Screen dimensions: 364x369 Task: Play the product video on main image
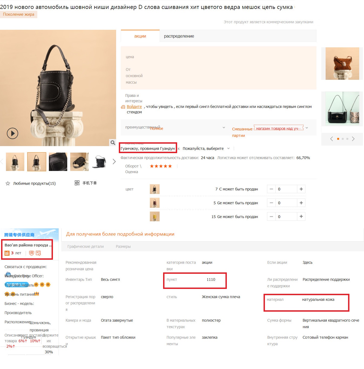(12, 133)
